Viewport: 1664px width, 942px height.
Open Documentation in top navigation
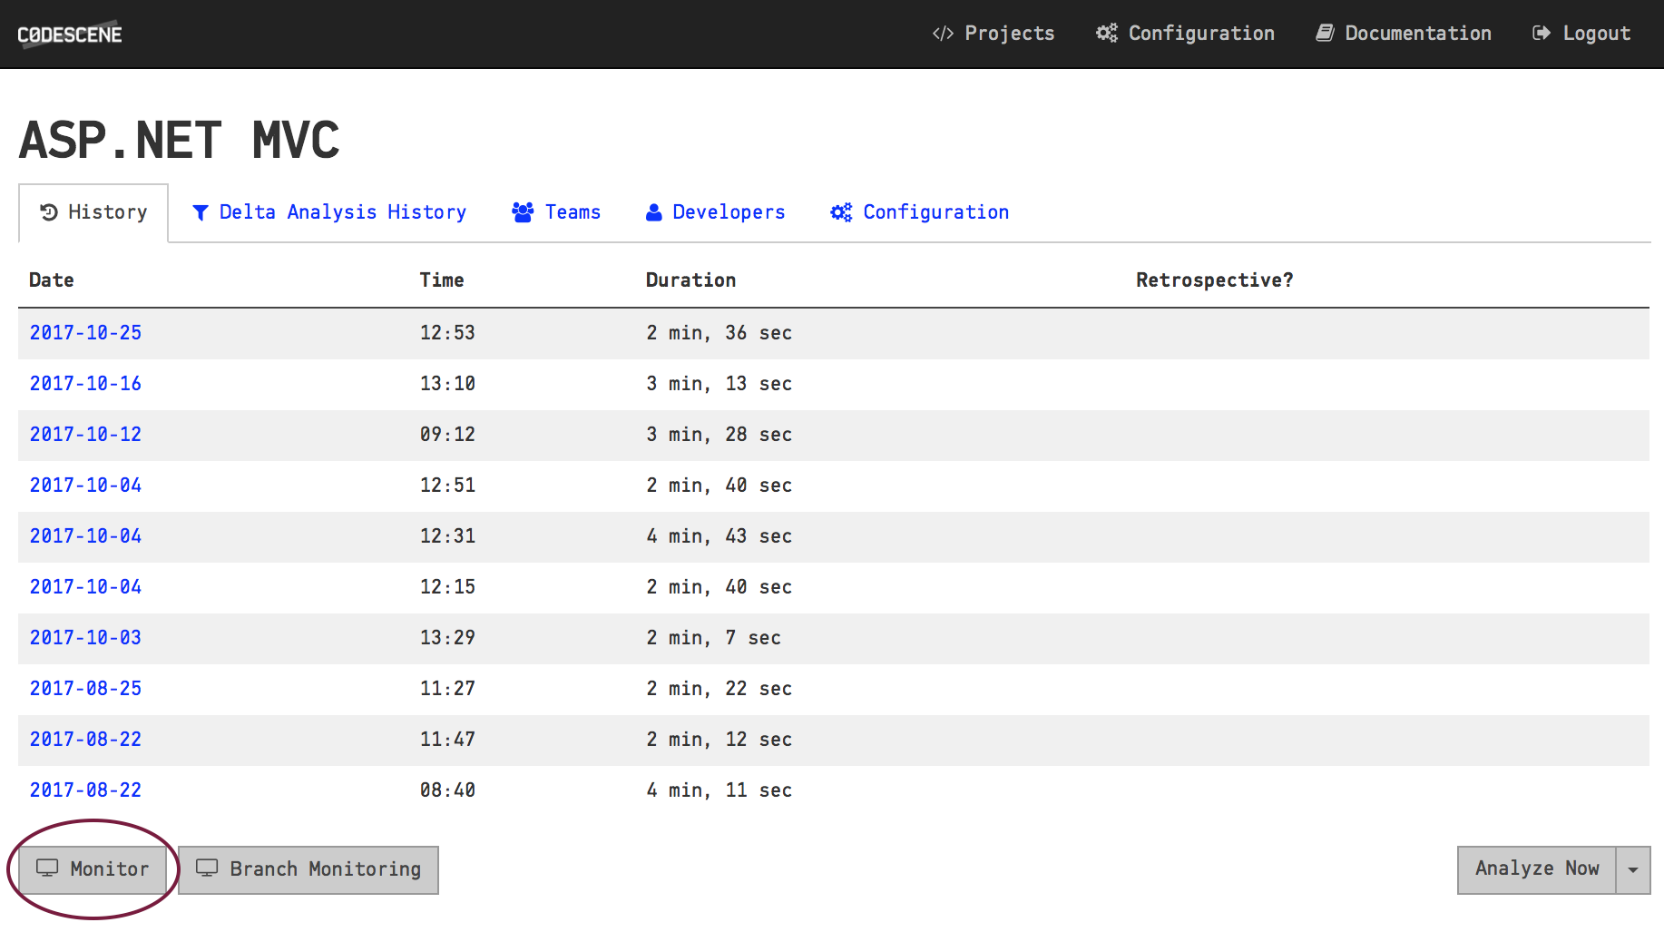1404,34
